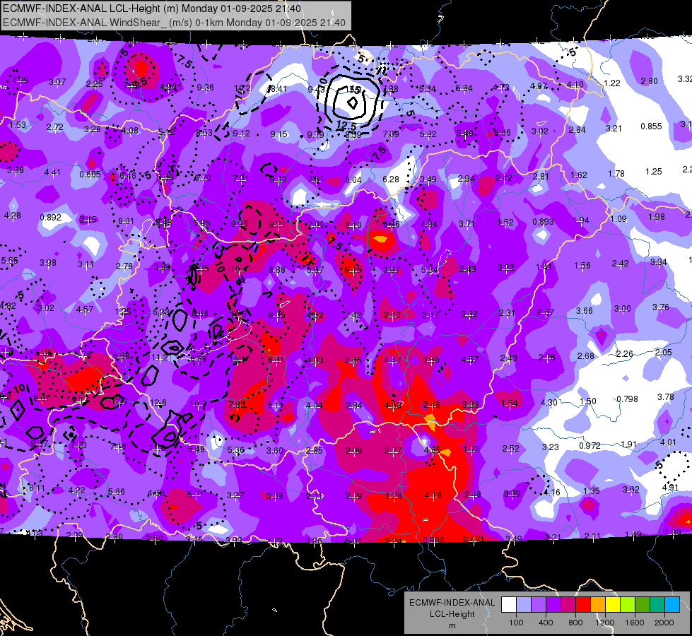
Task: Select the orange legend color swatch
Action: coord(598,604)
